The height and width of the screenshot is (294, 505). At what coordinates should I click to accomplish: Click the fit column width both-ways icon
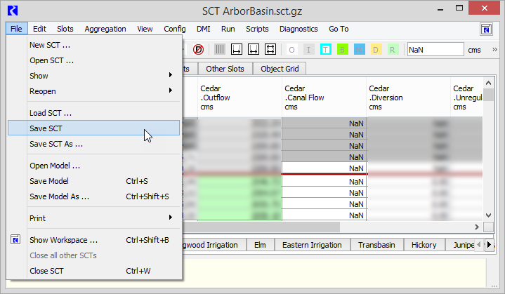(254, 50)
